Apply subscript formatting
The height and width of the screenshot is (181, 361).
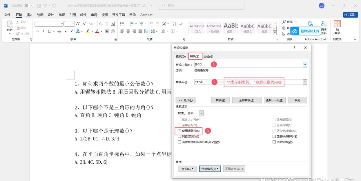tap(66, 31)
